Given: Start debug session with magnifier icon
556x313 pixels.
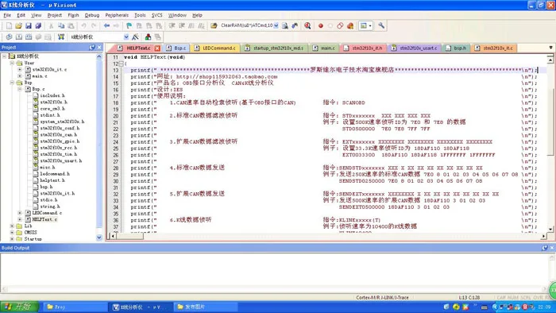Looking at the screenshot, I should click(307, 26).
